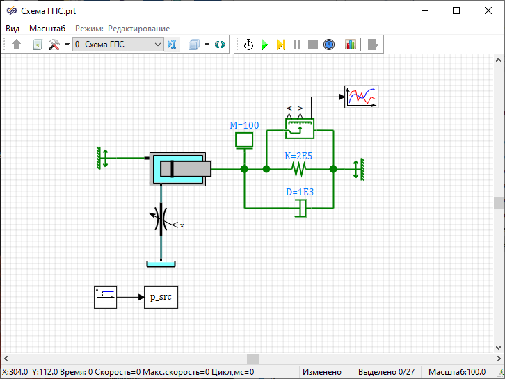Select the hydraulic cylinder block

(180, 169)
